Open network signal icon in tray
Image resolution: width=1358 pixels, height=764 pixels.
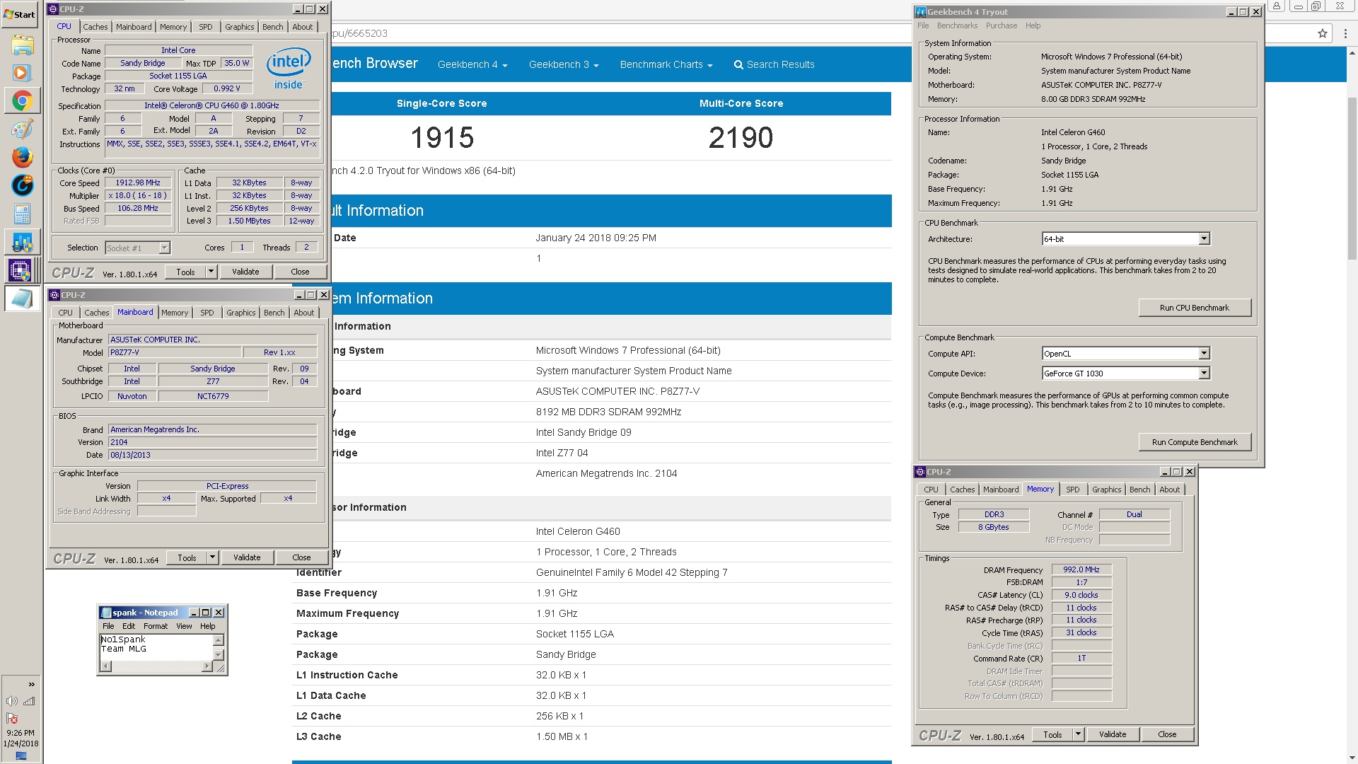[x=29, y=701]
